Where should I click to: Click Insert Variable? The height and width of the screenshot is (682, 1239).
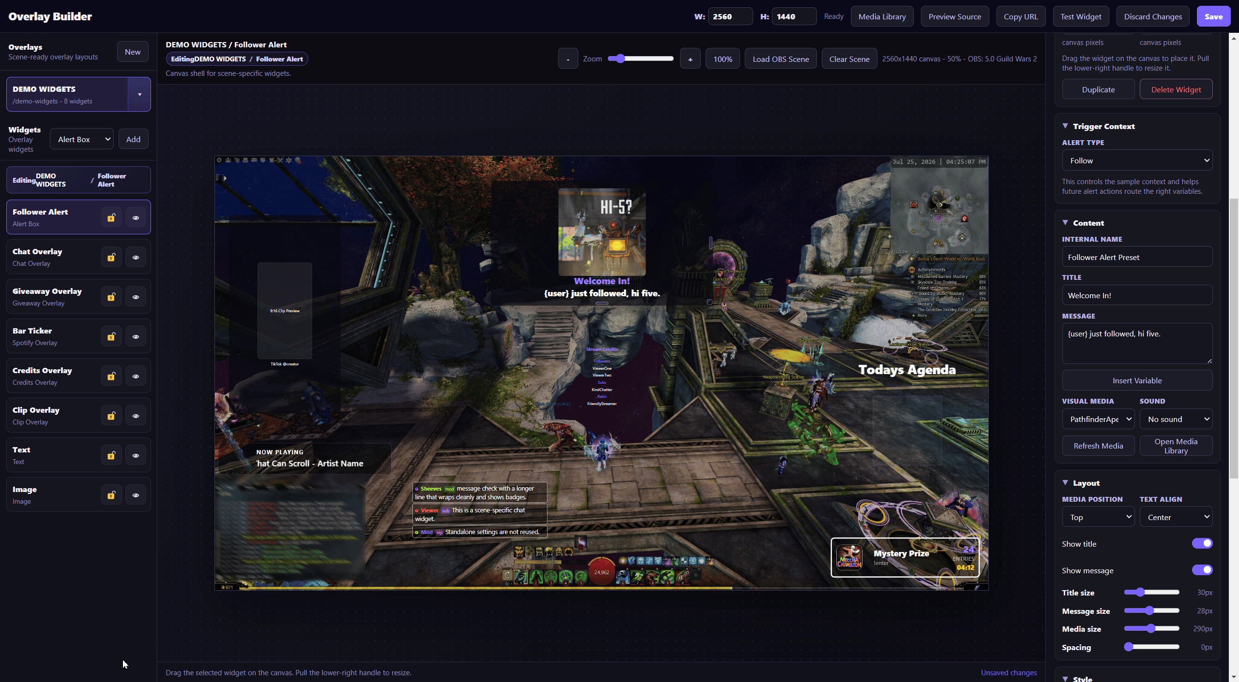tap(1137, 380)
